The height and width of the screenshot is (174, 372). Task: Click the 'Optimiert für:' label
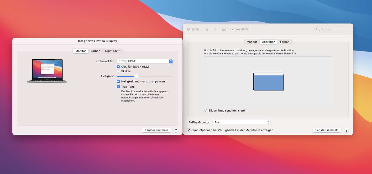105,61
